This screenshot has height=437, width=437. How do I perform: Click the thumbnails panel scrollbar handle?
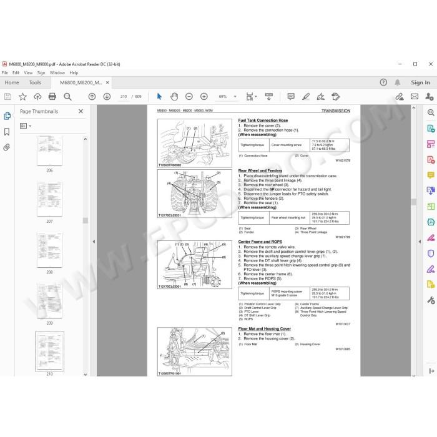pos(86,220)
